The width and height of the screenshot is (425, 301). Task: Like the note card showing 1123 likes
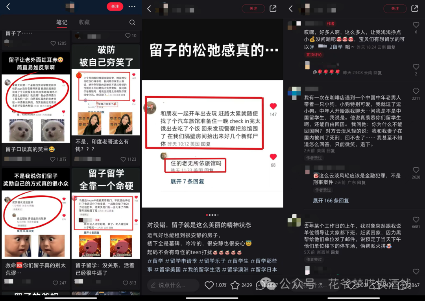click(123, 159)
